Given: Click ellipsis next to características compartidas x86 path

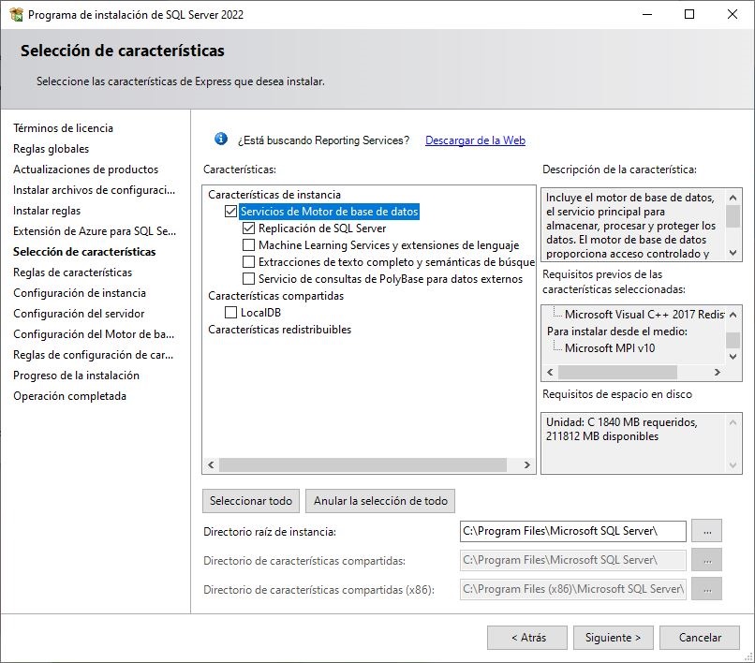Looking at the screenshot, I should point(707,588).
